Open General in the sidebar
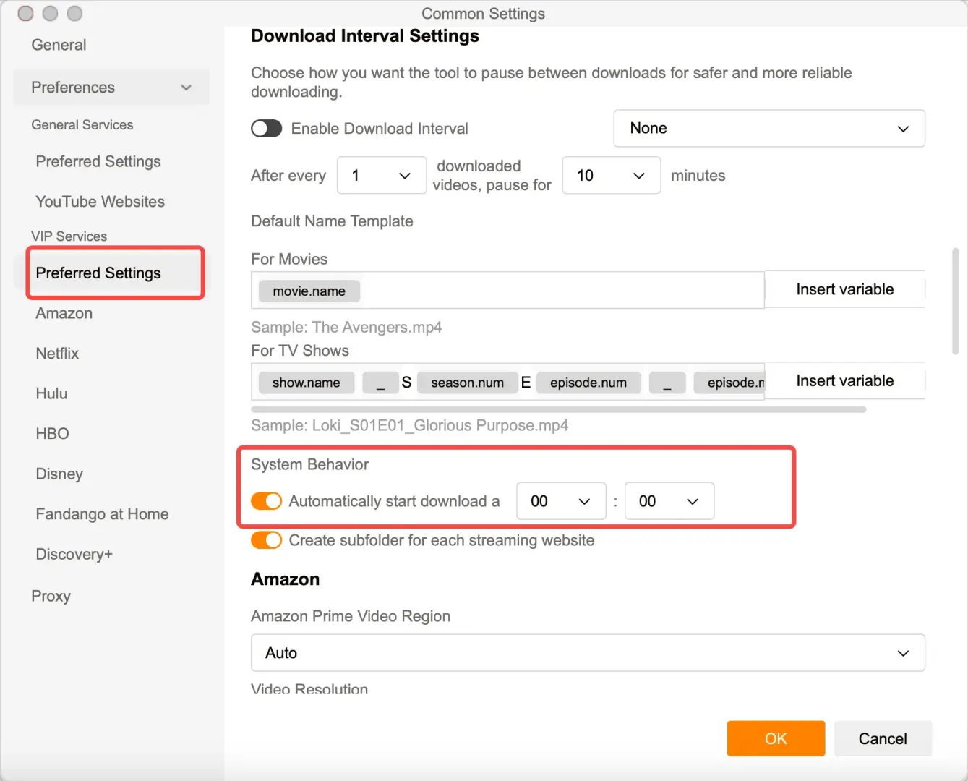The height and width of the screenshot is (781, 968). [59, 45]
